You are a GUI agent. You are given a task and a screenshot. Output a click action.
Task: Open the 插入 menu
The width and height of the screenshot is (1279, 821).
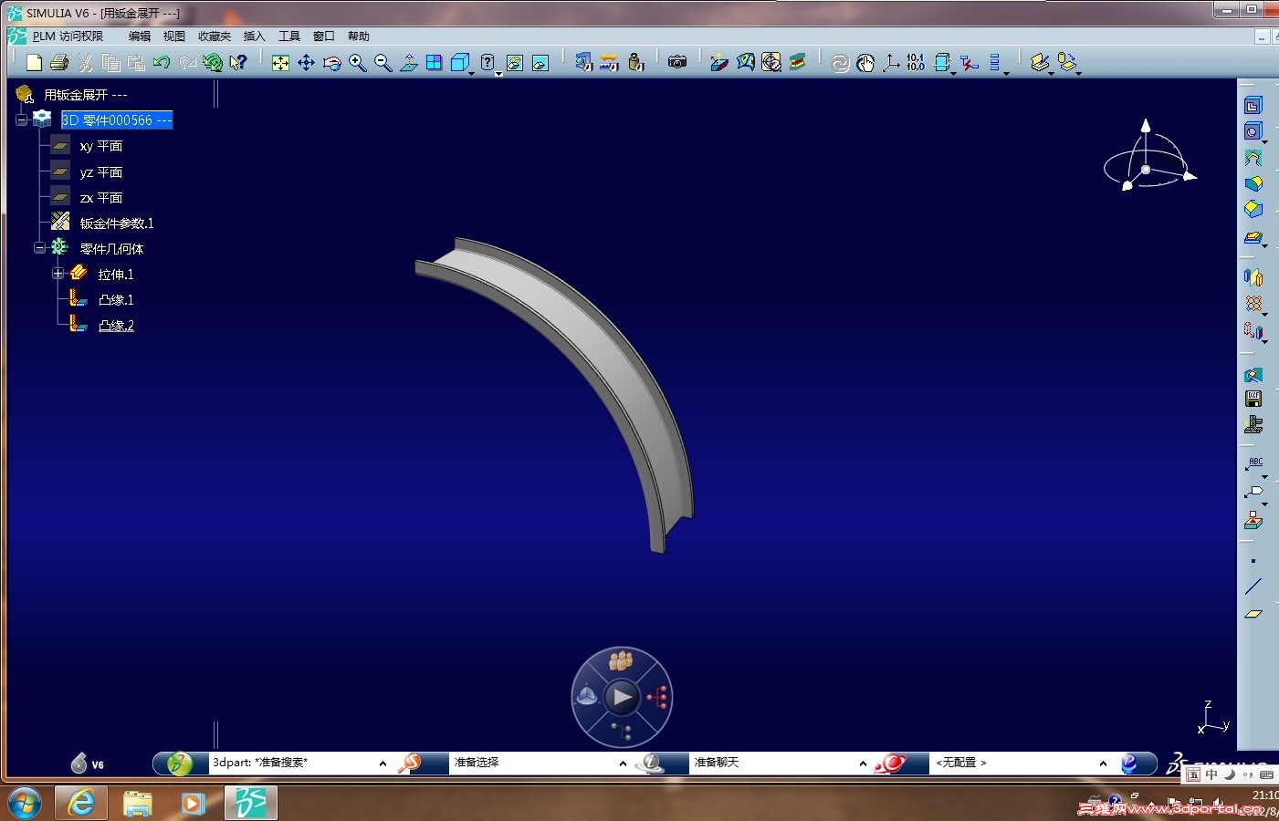pyautogui.click(x=255, y=36)
